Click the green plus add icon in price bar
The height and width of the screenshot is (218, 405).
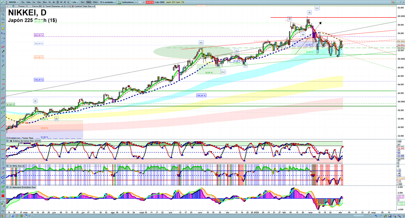click(10, 6)
